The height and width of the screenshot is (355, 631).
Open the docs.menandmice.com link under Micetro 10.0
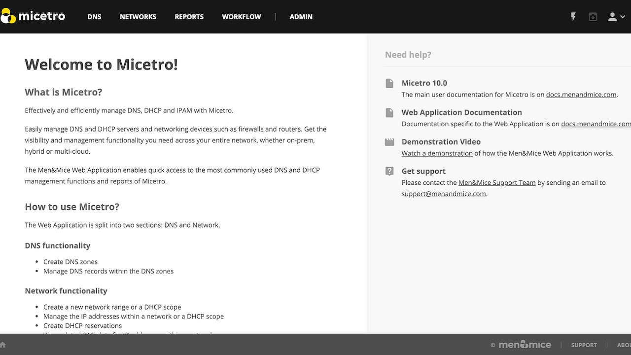[581, 95]
